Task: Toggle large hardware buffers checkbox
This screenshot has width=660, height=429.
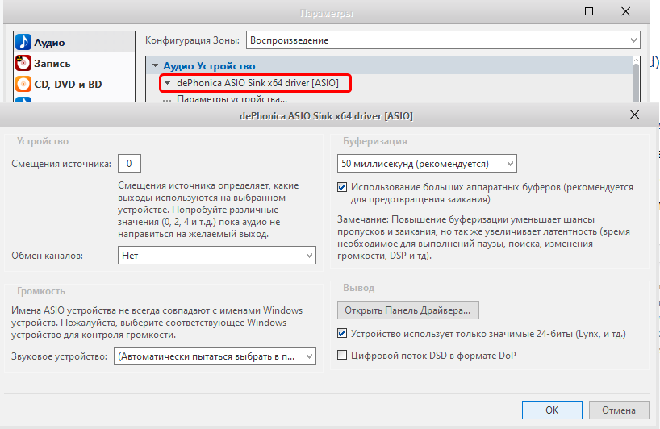Action: click(342, 187)
